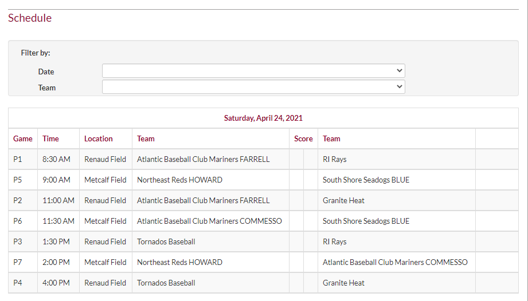Select Northeast Reds HOWARD in the P5 row
Image resolution: width=528 pixels, height=301 pixels.
(179, 180)
